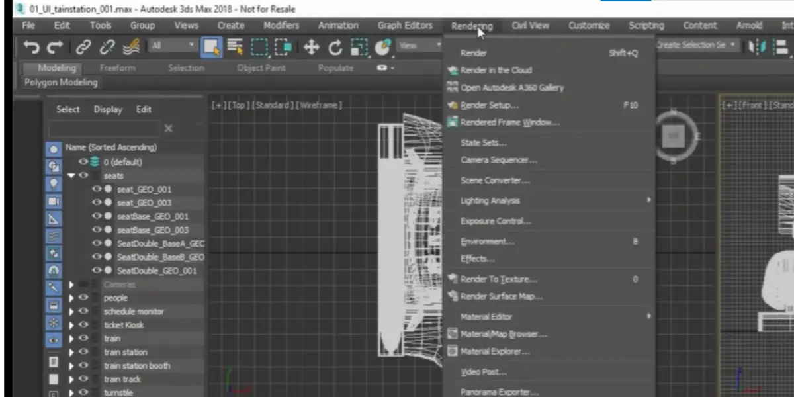Click the Rectangular Selection Region icon
The width and height of the screenshot is (794, 397).
click(259, 46)
